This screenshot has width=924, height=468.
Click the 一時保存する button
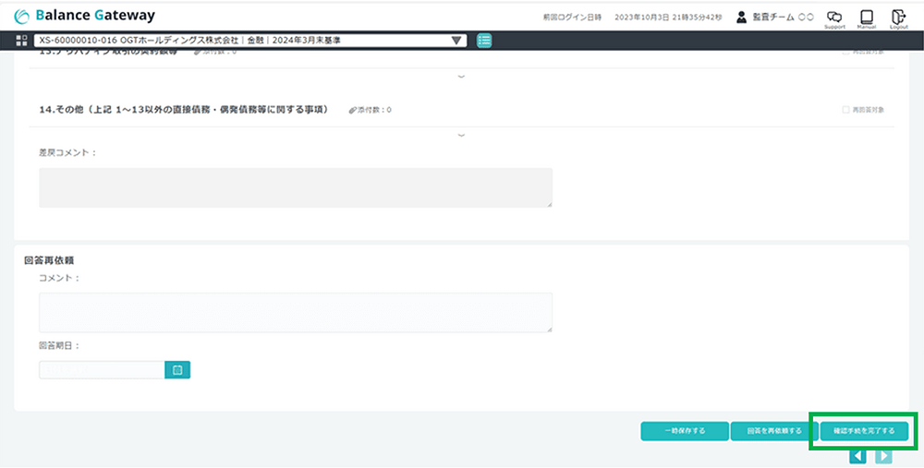pos(684,430)
